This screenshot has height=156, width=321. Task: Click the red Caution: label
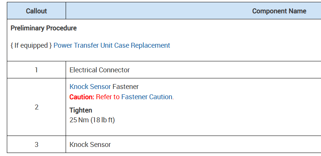[82, 97]
